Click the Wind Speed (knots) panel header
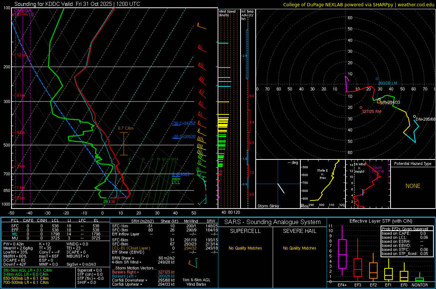The image size is (436, 289). click(227, 13)
